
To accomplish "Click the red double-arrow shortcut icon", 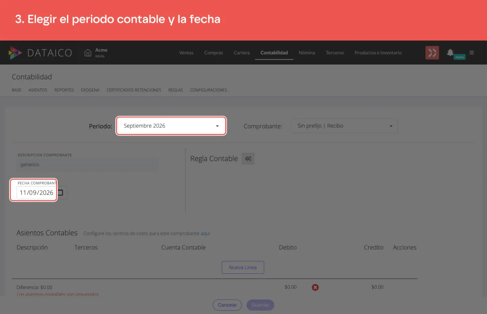I will tap(432, 53).
